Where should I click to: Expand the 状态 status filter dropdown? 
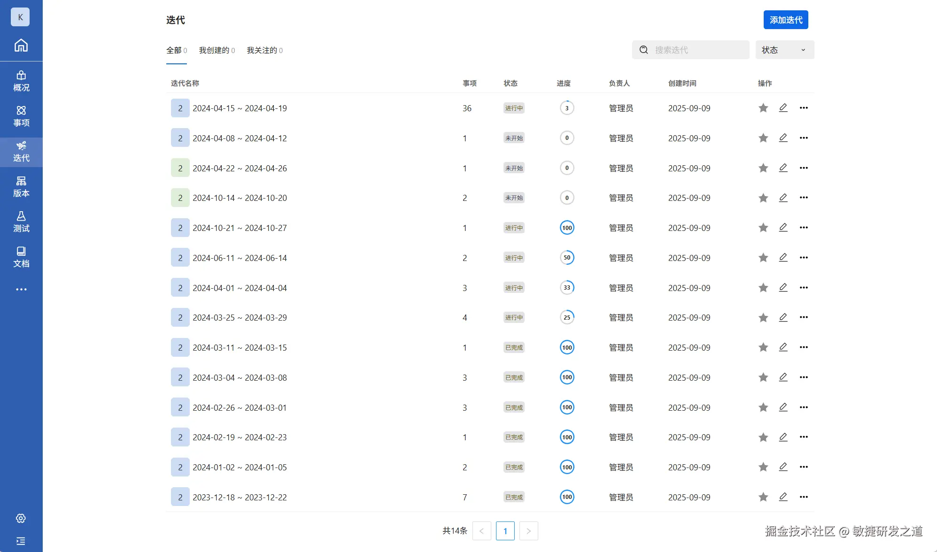coord(784,50)
